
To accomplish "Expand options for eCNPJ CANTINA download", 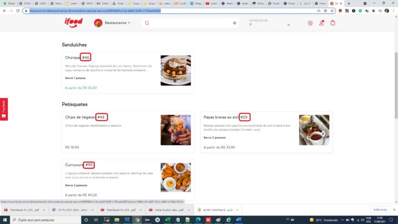I will click(x=238, y=210).
